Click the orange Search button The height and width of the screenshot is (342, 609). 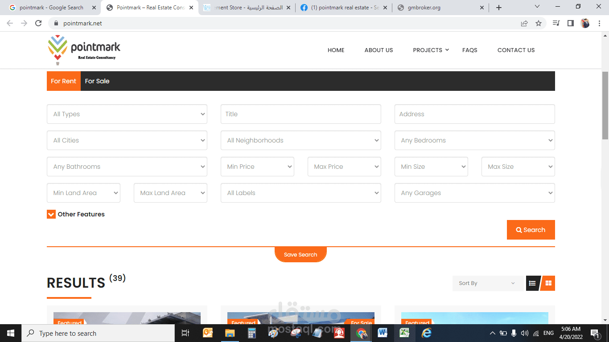(531, 230)
